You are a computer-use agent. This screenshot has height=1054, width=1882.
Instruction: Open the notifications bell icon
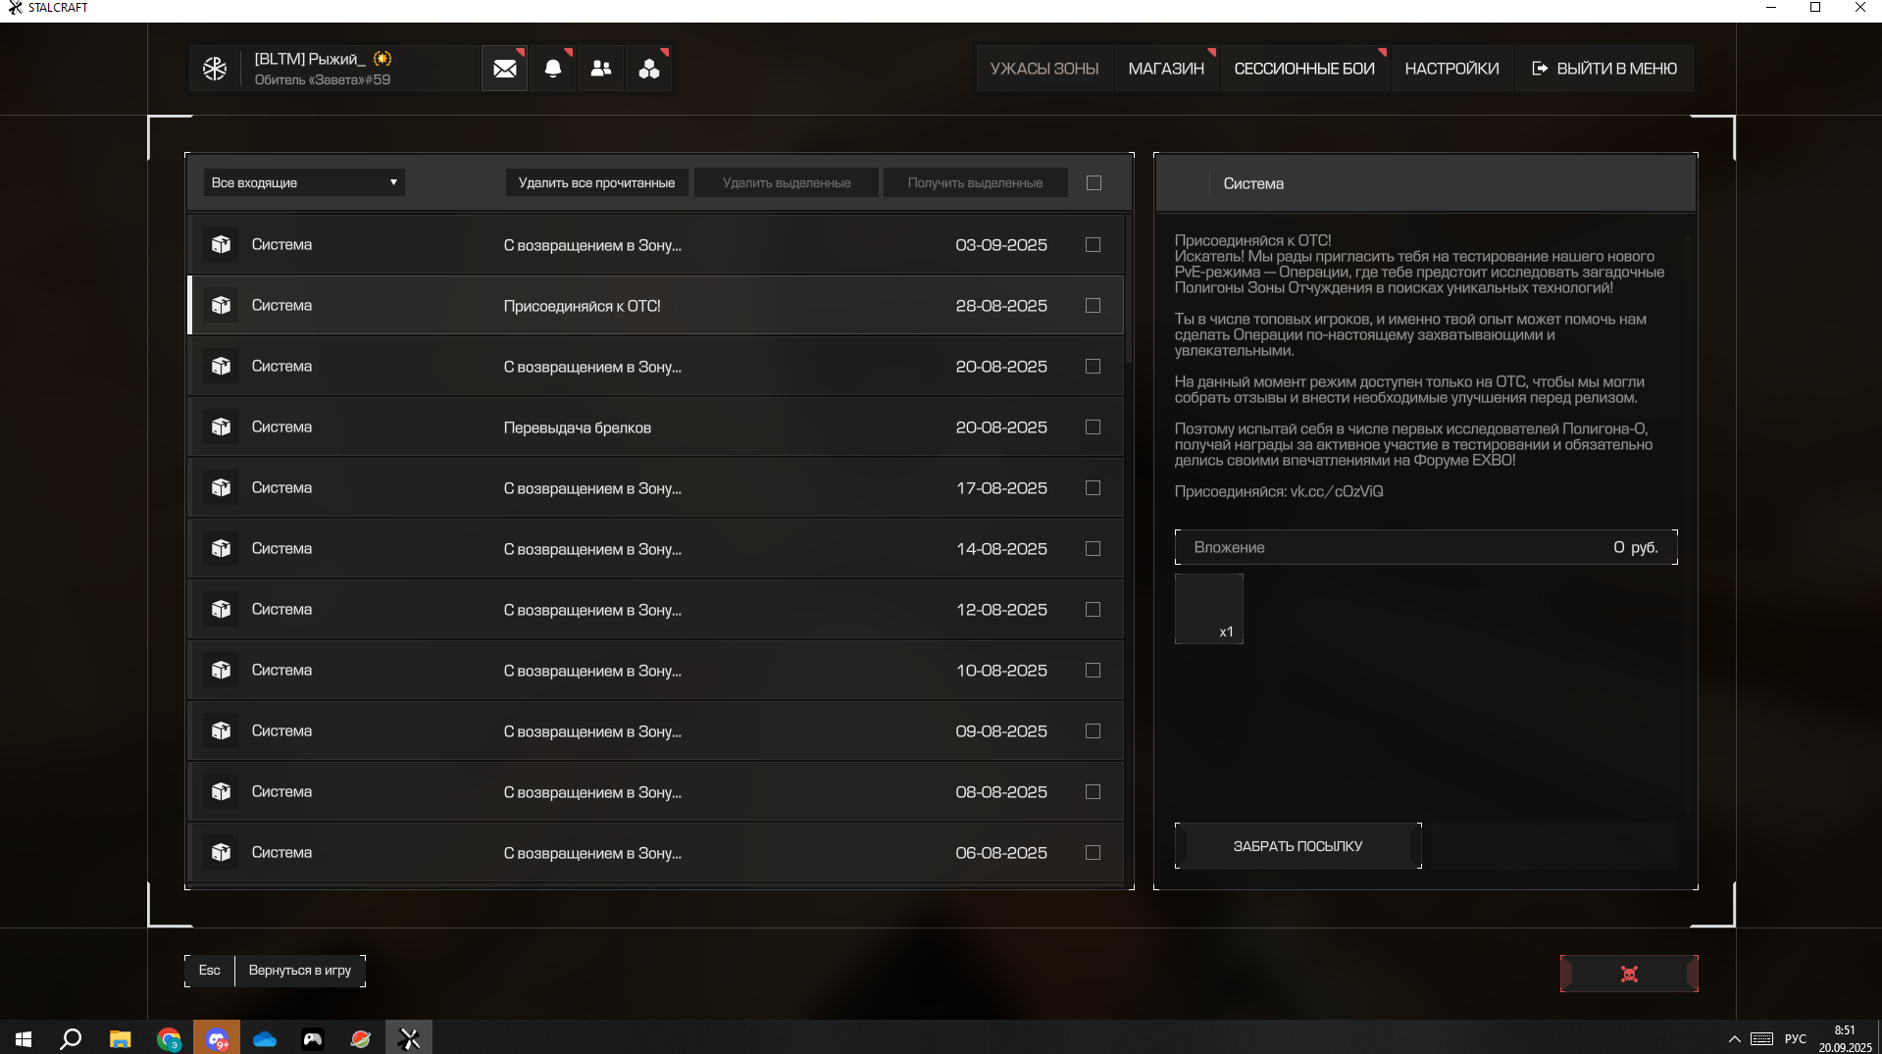click(x=553, y=69)
